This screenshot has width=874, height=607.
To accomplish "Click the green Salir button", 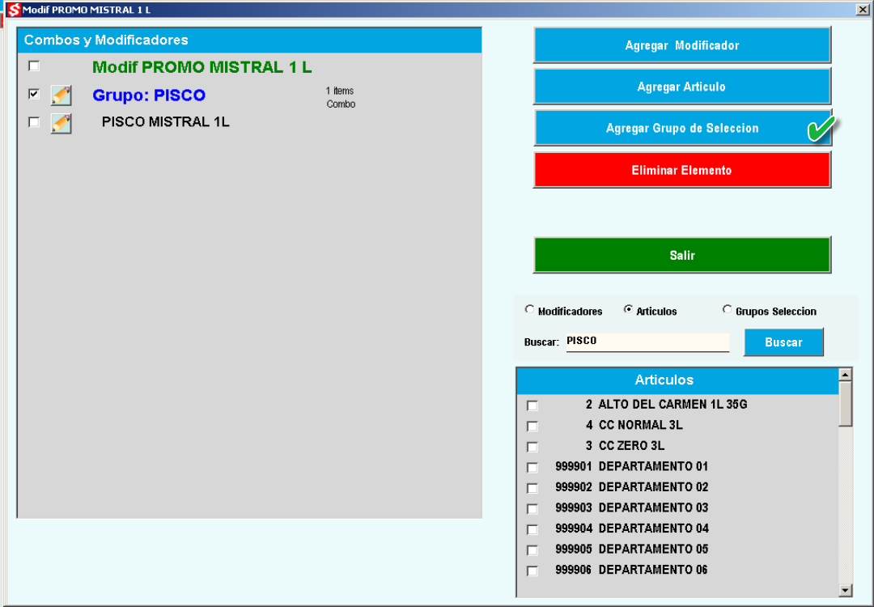I will 682,255.
